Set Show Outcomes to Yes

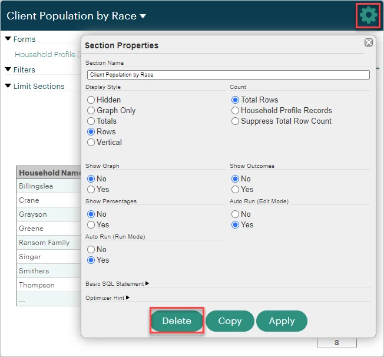tap(235, 190)
